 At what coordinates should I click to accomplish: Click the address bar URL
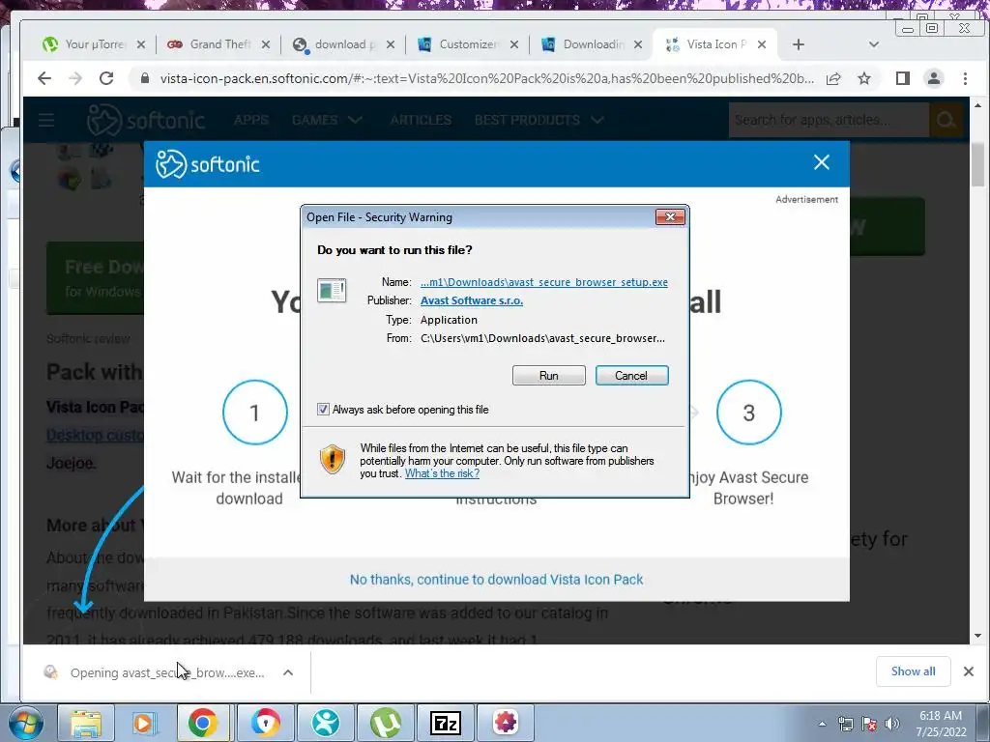[487, 79]
